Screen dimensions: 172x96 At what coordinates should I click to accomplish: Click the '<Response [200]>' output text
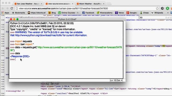pos(20,56)
